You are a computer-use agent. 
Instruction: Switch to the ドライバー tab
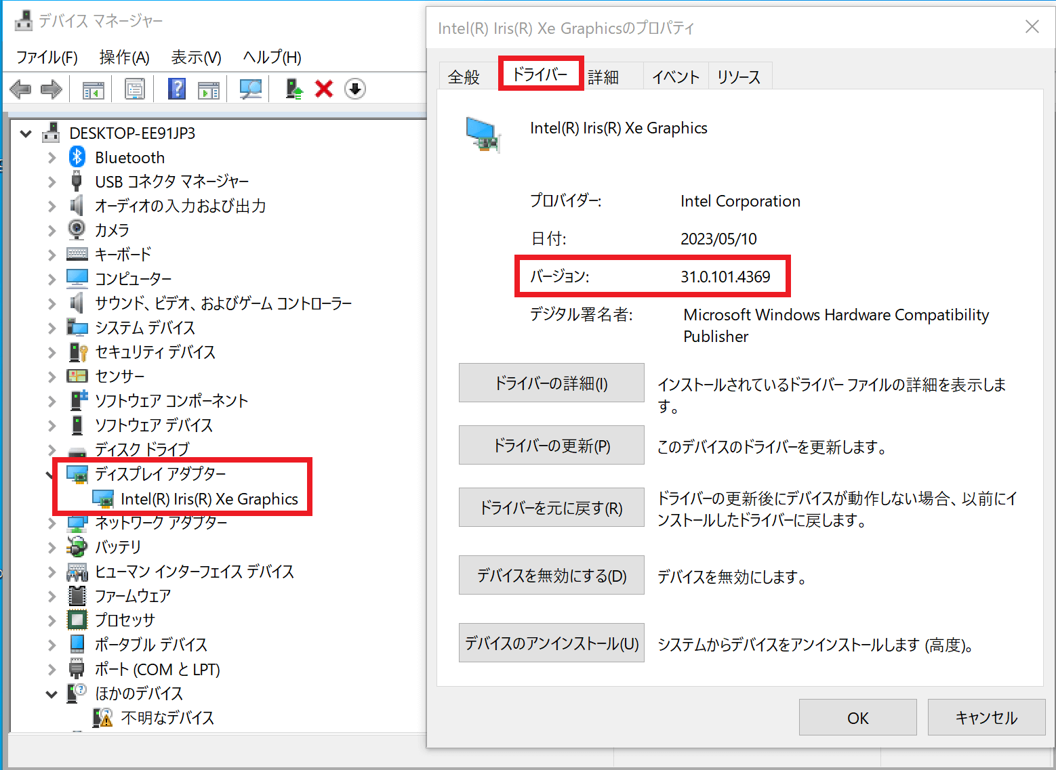coord(540,74)
